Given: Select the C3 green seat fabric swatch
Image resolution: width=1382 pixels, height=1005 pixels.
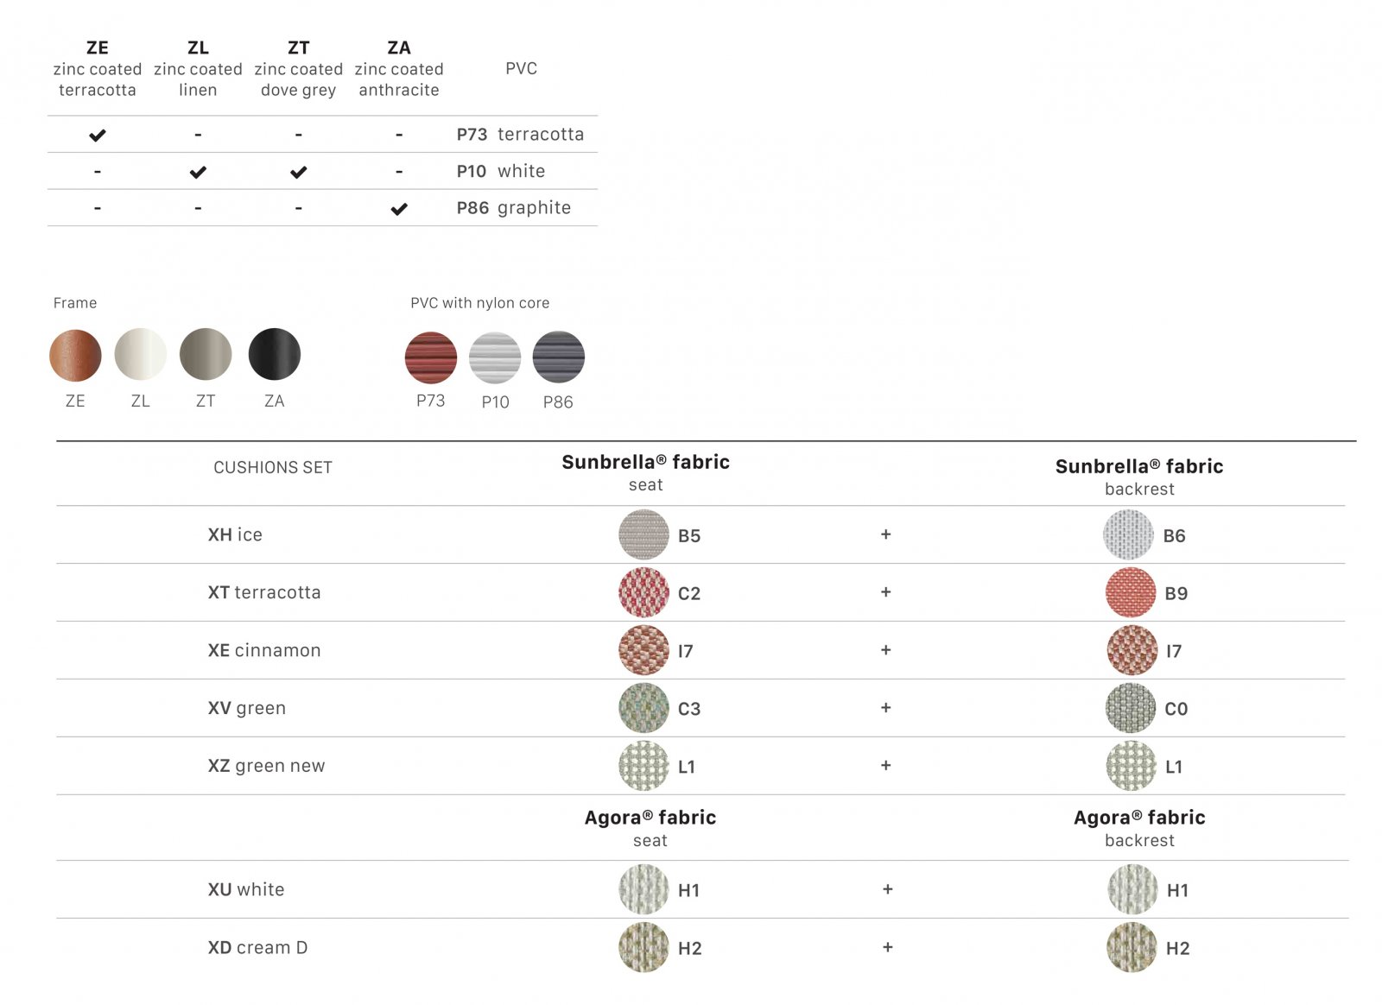Looking at the screenshot, I should point(643,708).
